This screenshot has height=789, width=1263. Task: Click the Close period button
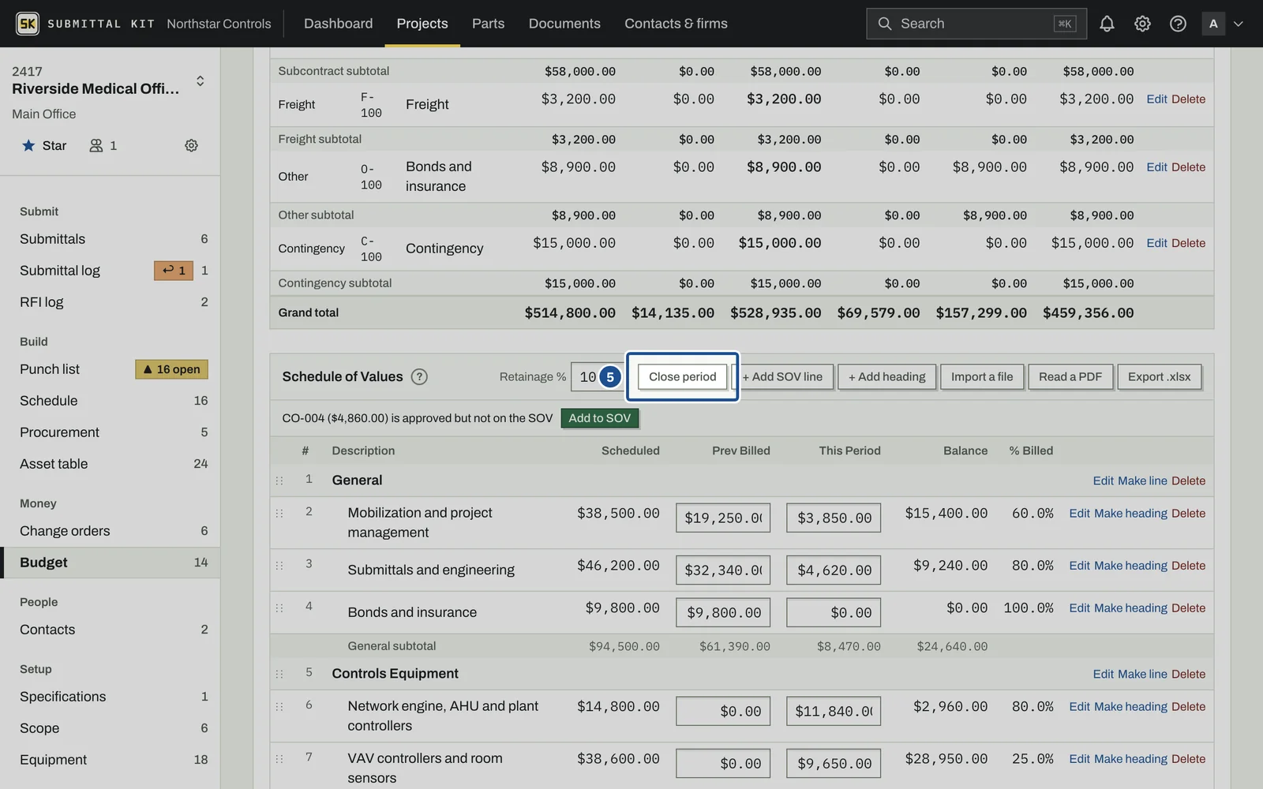(x=683, y=376)
